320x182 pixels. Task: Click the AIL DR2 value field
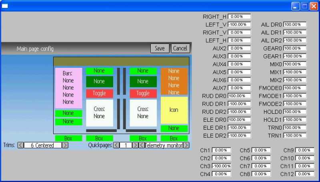[295, 40]
